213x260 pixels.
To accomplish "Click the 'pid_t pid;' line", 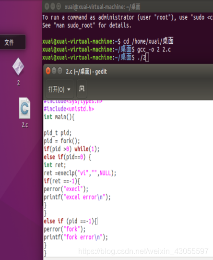I will pos(58,133).
